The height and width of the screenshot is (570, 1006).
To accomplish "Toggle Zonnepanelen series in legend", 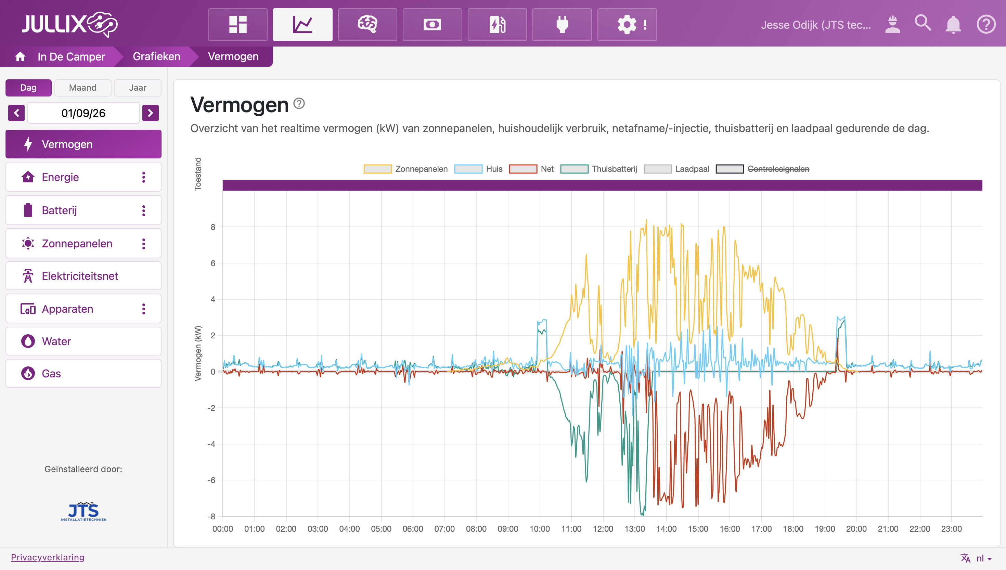I will click(x=405, y=169).
